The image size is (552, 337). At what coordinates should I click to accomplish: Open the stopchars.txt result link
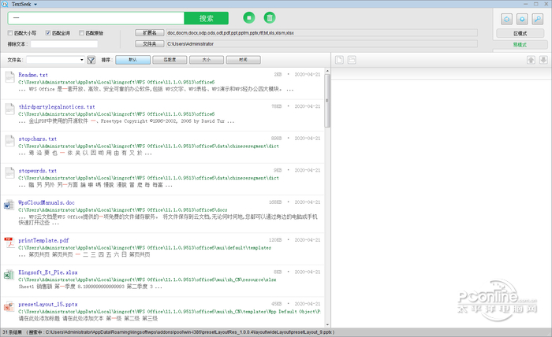[37, 139]
